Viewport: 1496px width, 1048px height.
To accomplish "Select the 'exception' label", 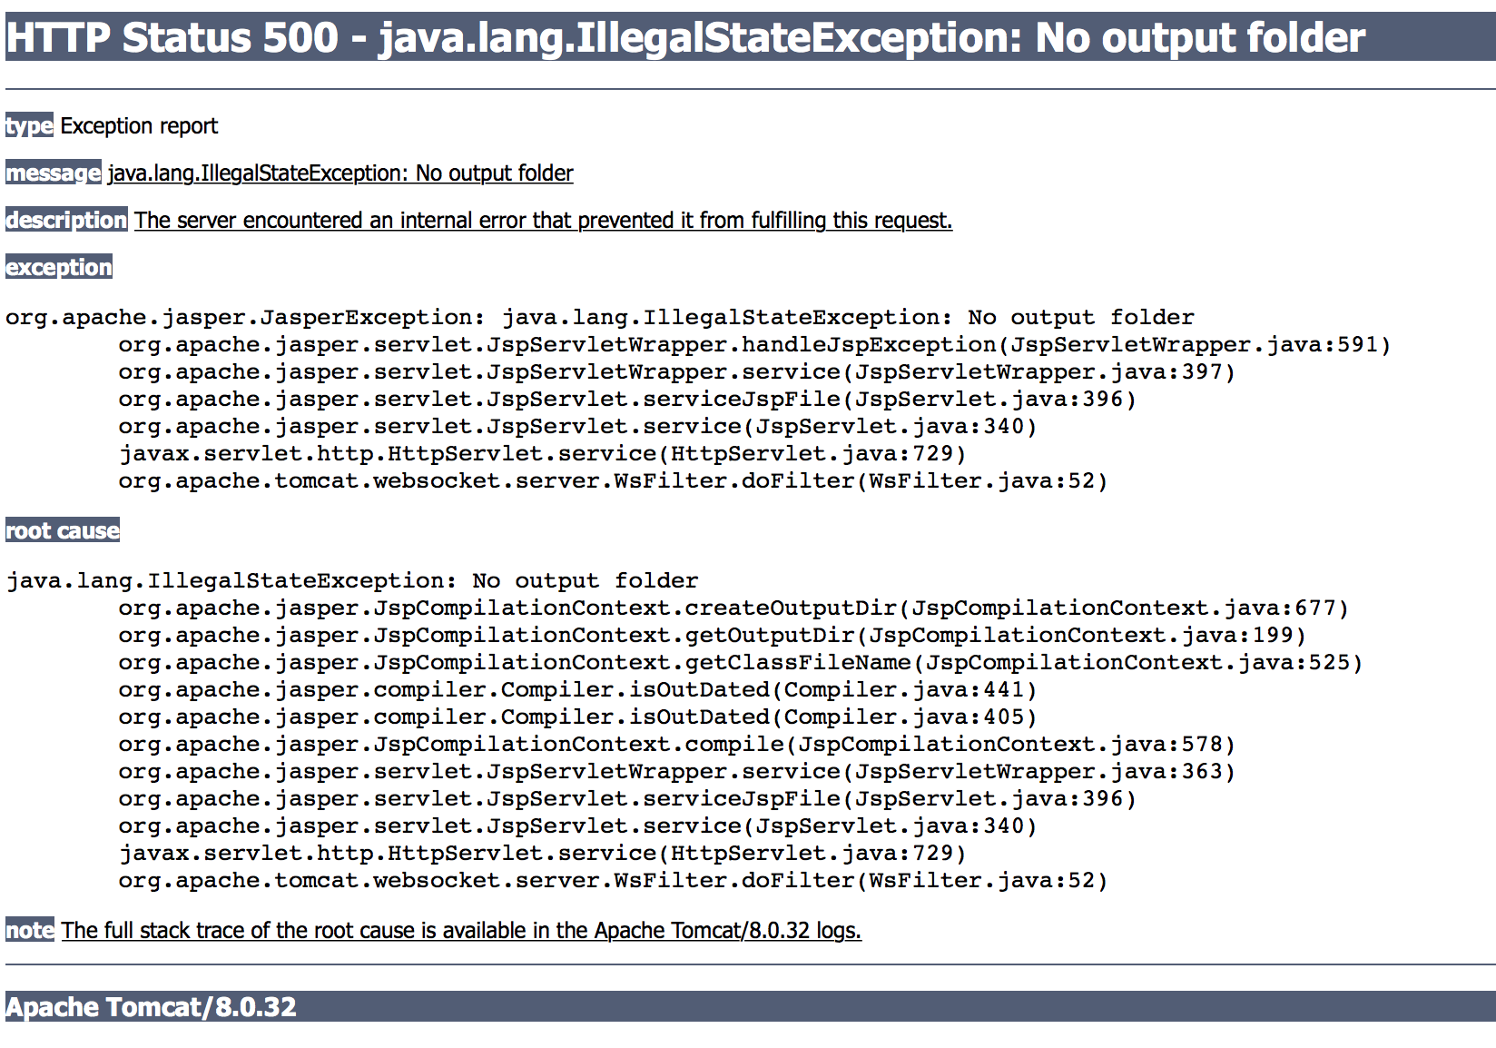I will pyautogui.click(x=59, y=267).
